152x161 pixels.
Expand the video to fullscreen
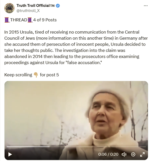click(142, 154)
